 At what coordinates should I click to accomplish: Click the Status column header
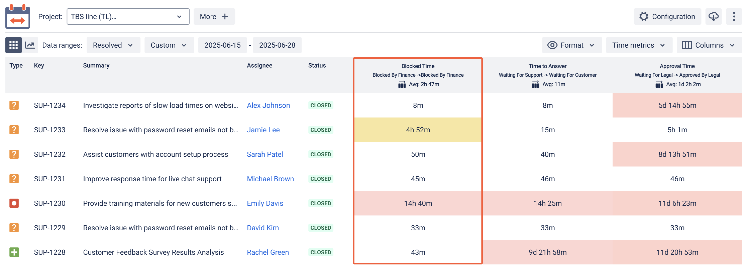point(317,66)
